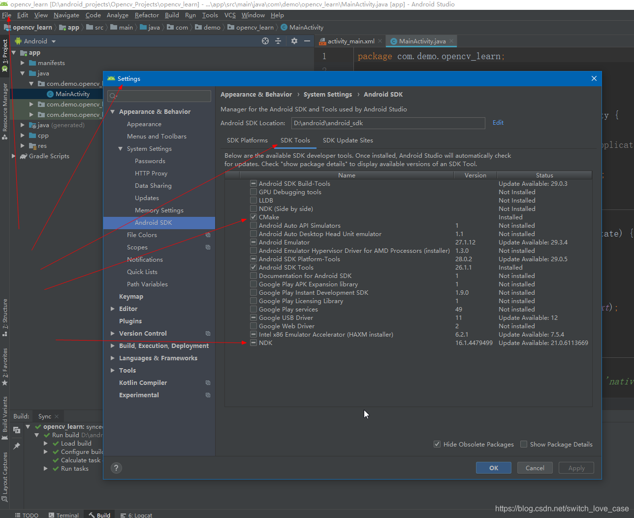Expand the Editor settings group
The height and width of the screenshot is (518, 634).
[x=113, y=309]
